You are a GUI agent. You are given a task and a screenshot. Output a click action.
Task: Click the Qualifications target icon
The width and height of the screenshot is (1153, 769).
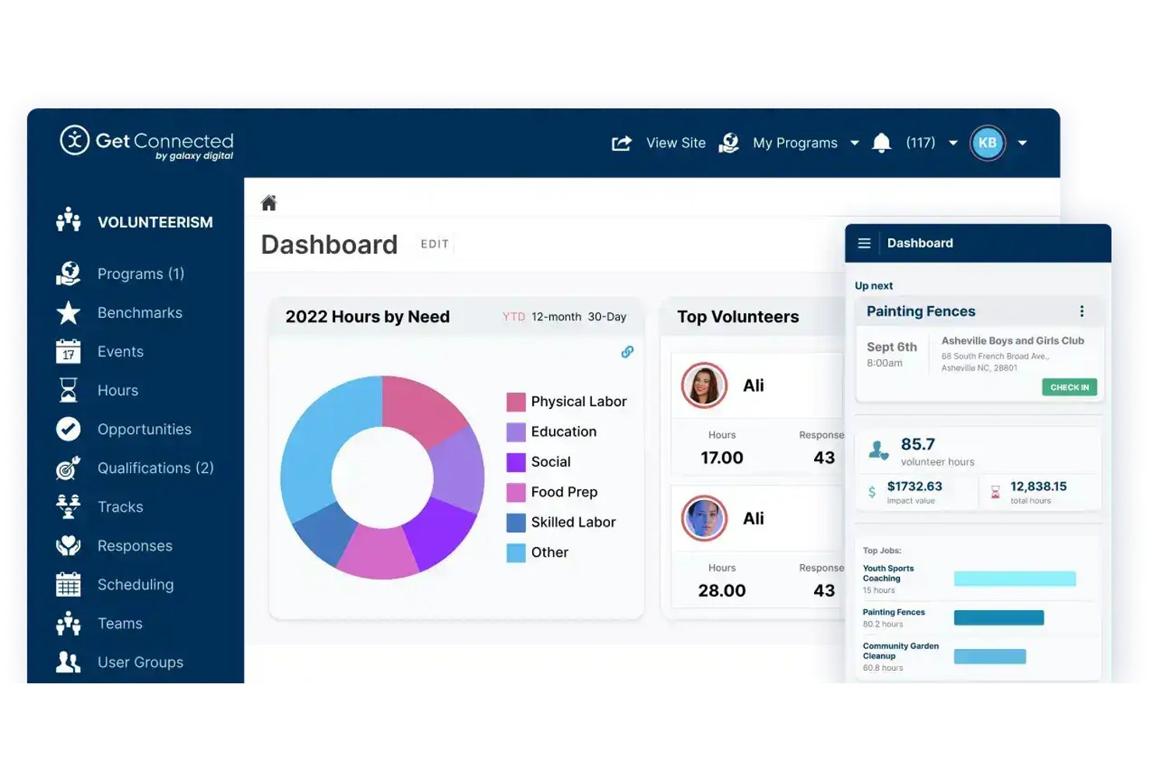coord(69,467)
